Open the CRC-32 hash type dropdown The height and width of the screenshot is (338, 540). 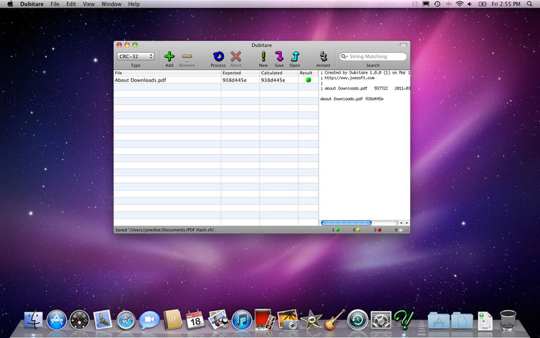pos(136,56)
